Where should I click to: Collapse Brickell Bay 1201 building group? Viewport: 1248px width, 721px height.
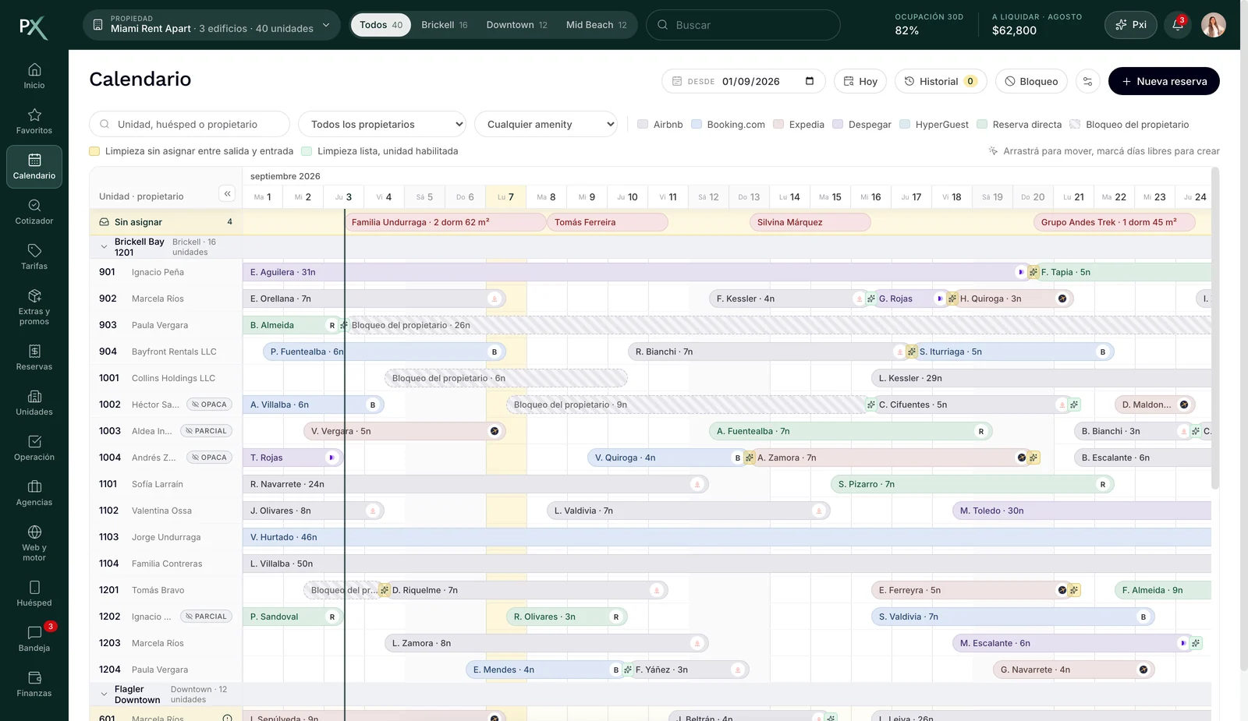click(104, 247)
